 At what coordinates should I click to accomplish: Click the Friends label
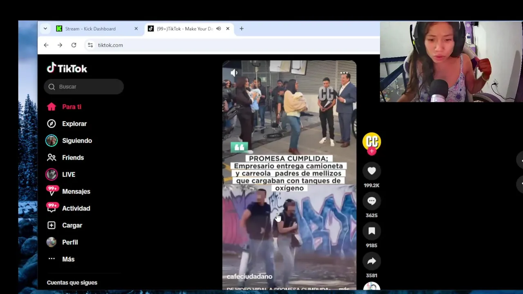[x=73, y=158]
